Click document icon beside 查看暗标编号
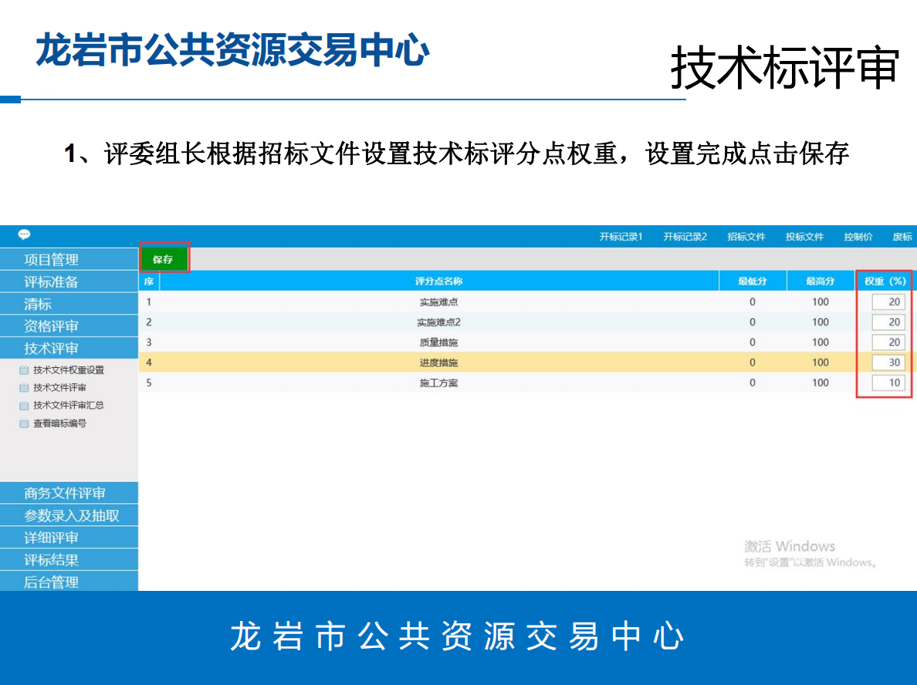Viewport: 917px width, 685px height. pos(24,423)
